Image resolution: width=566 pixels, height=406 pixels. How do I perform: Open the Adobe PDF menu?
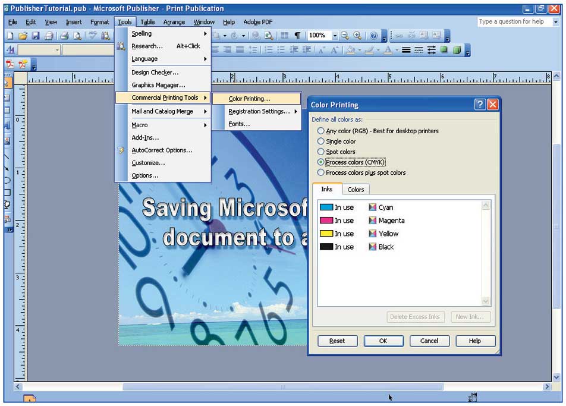pos(258,22)
